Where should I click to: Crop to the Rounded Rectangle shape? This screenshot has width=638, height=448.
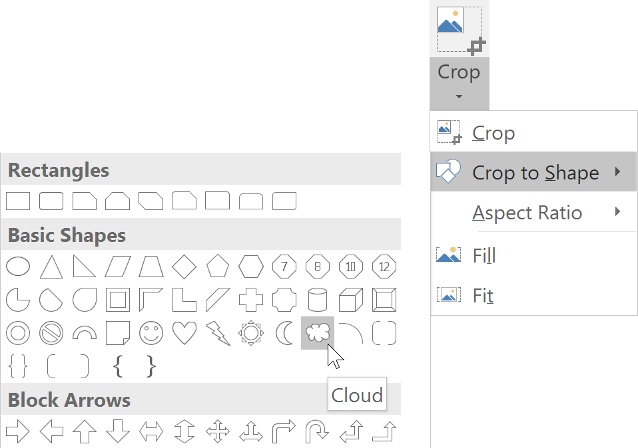(51, 200)
